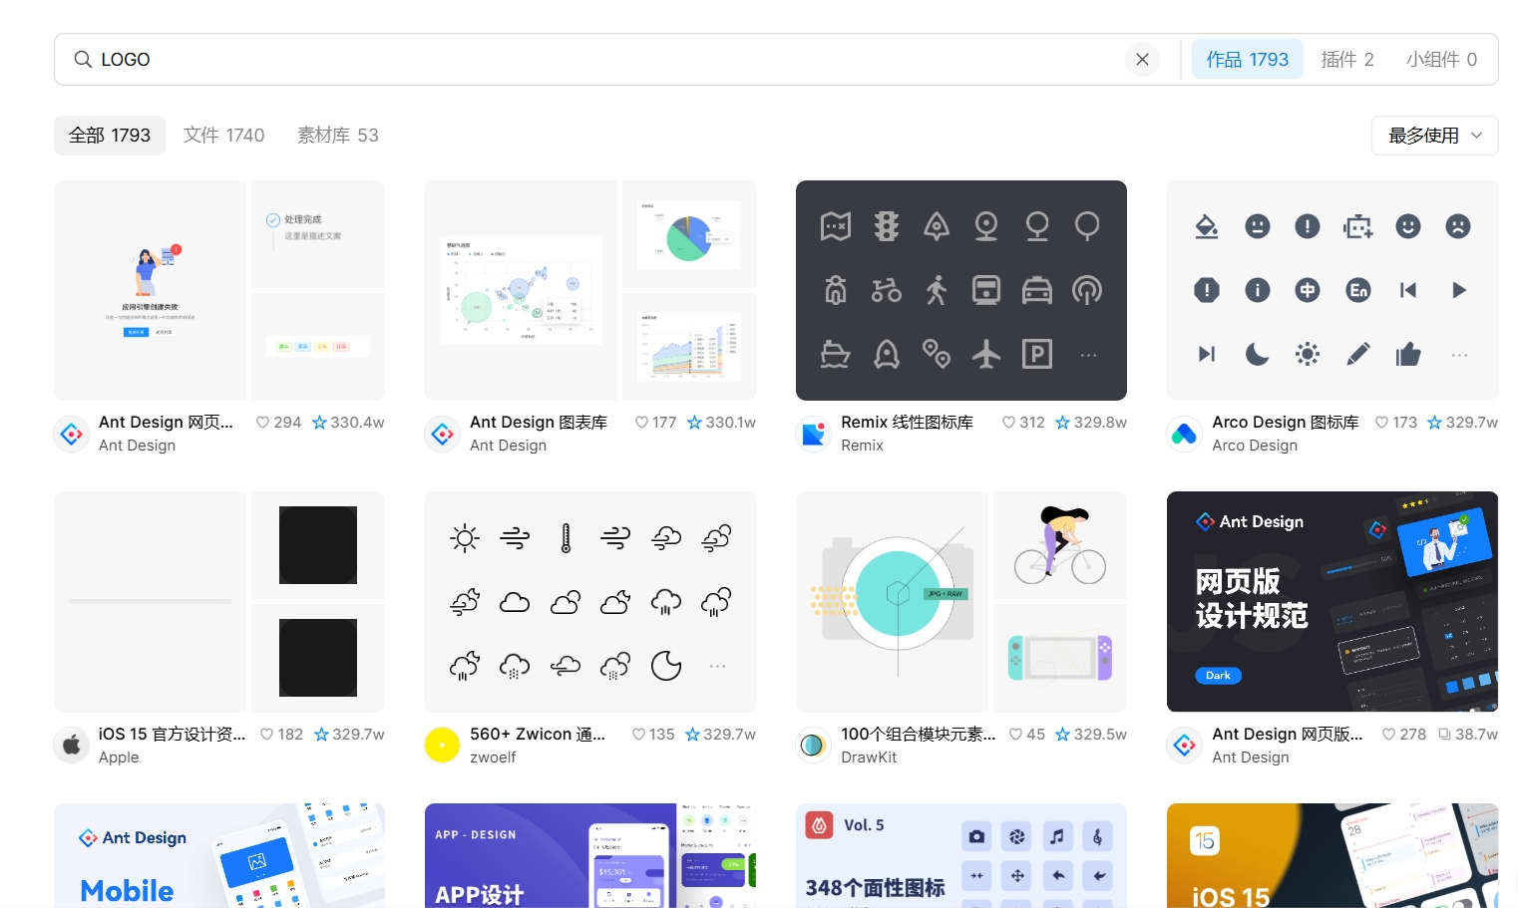Click star icon showing 330.4w
This screenshot has height=908, width=1518.
tap(320, 423)
